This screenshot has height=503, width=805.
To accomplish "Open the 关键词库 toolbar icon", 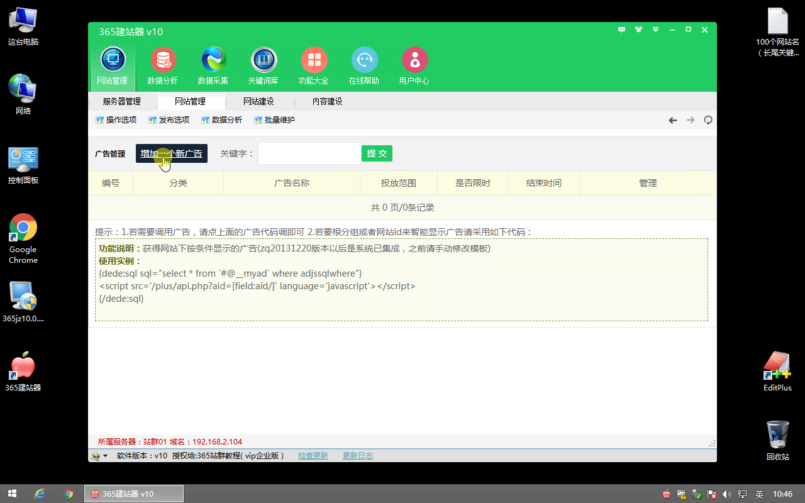I will click(x=264, y=66).
